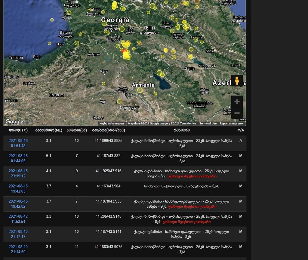Click the დრო(UTC) column header
Viewport: 308px width, 260px height.
(18, 130)
